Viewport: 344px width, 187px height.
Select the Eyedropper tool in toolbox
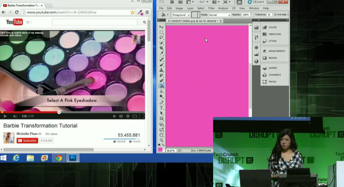pos(161,53)
